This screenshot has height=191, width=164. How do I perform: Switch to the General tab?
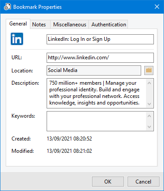point(18,24)
